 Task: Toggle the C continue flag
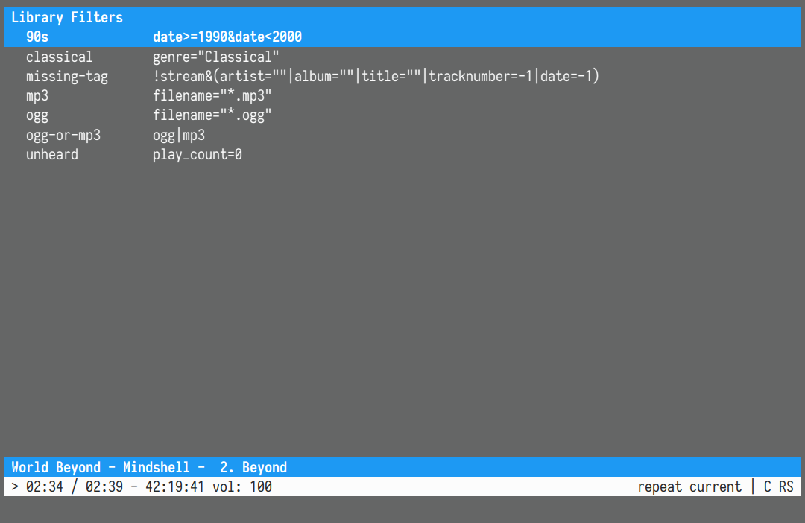point(768,487)
